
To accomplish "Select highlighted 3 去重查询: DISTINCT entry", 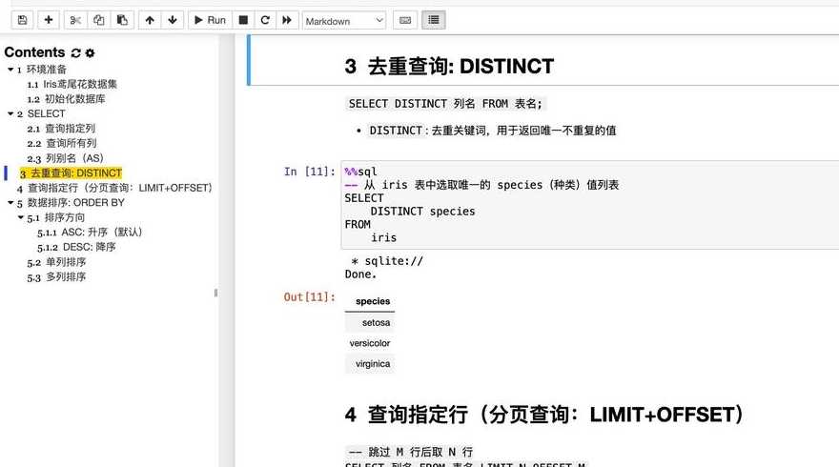I will coord(72,173).
